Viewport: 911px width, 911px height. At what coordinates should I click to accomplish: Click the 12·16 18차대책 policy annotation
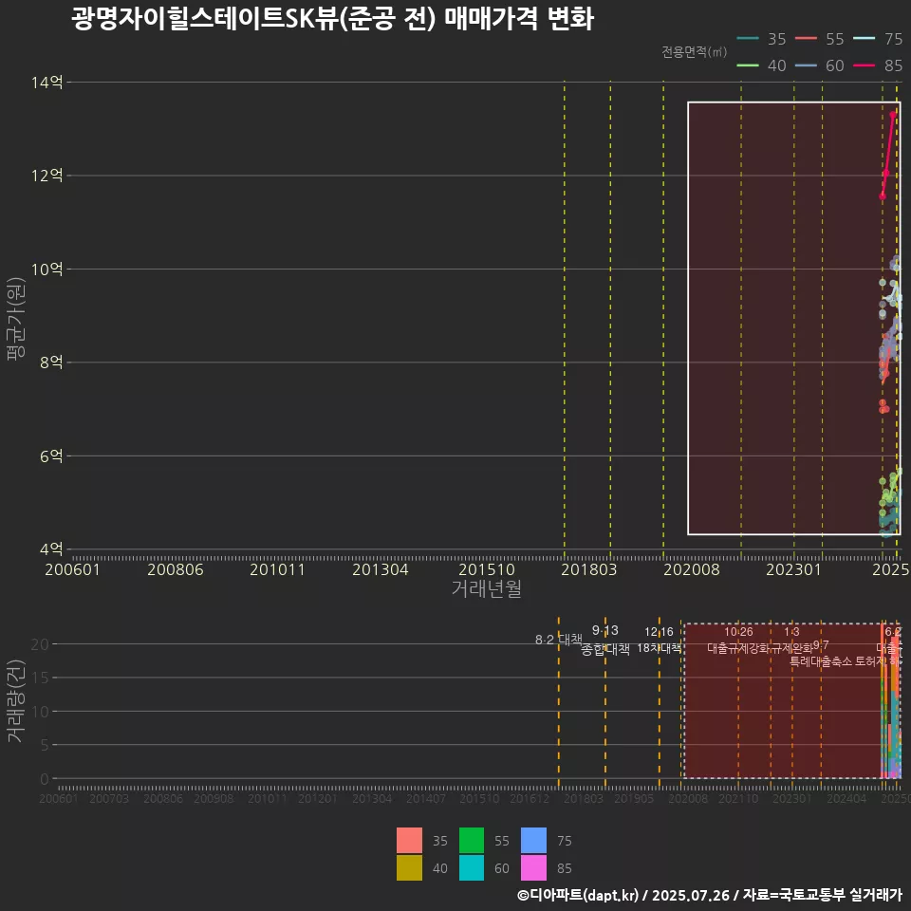point(659,640)
